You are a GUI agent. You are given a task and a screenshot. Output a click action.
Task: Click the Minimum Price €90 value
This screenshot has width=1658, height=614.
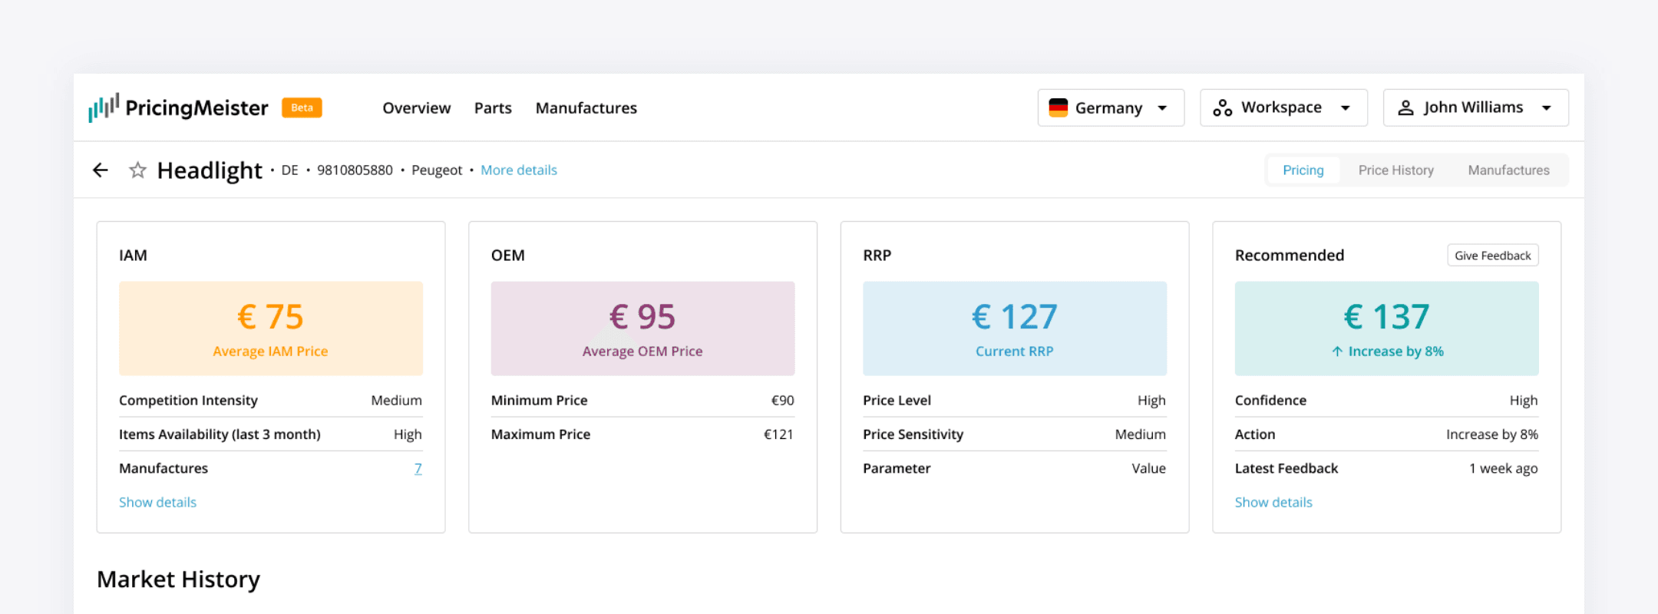pos(782,400)
